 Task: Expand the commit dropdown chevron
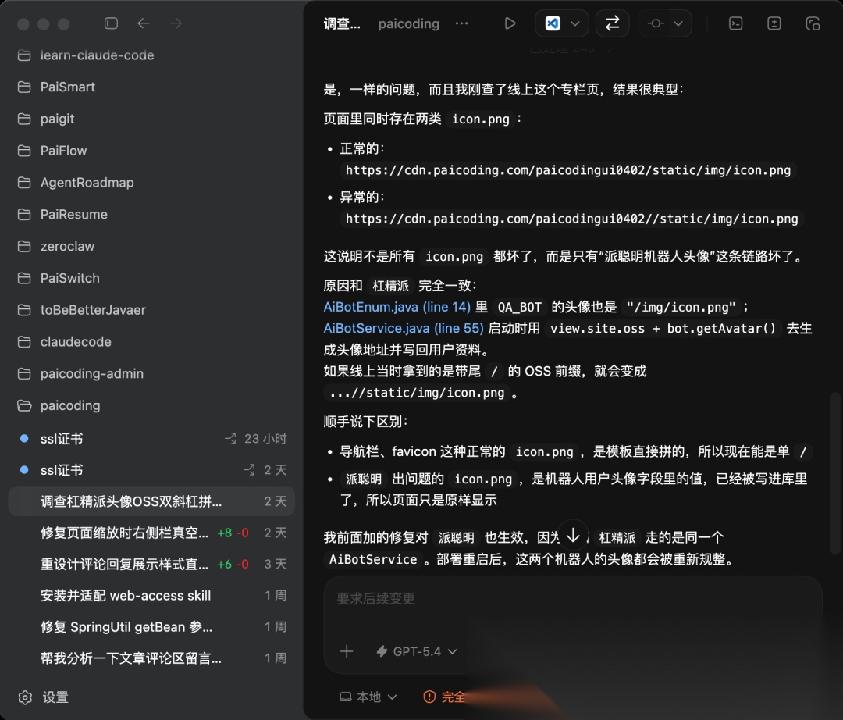[x=678, y=23]
